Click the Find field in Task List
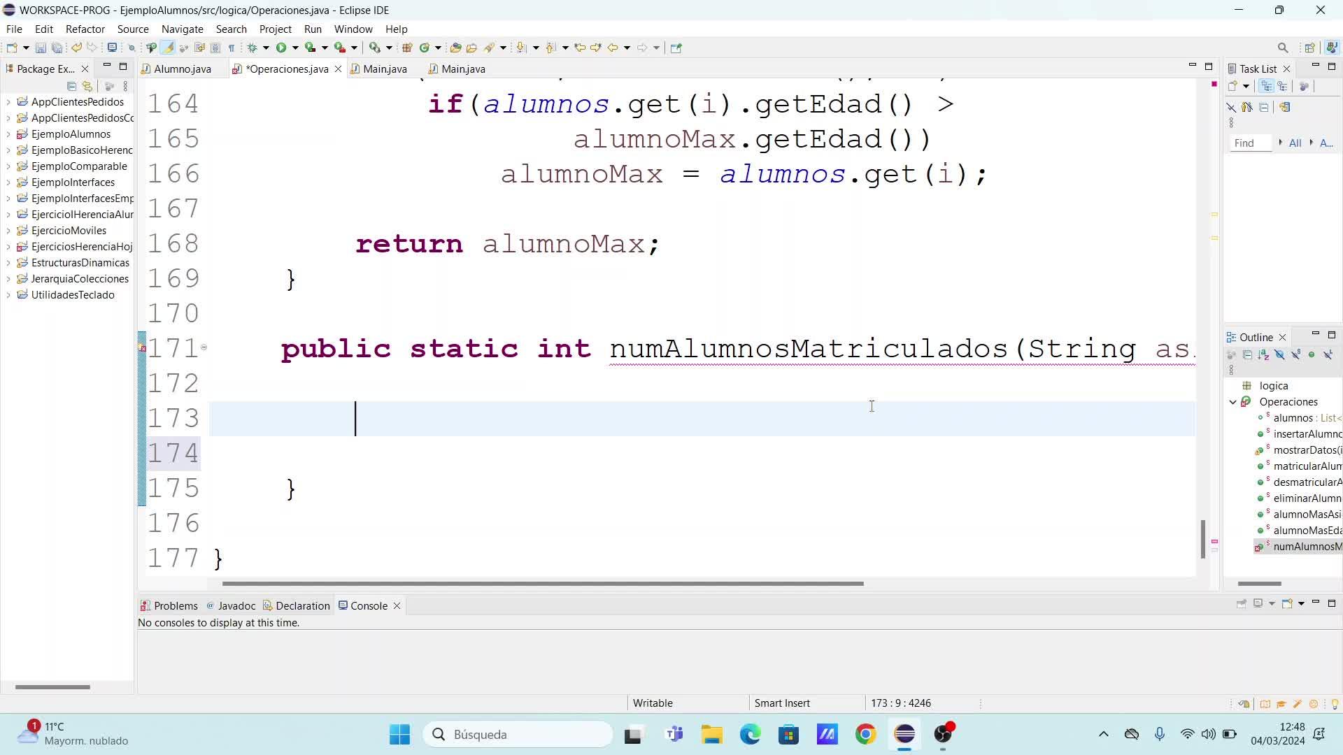Viewport: 1343px width, 755px height. click(x=1250, y=143)
